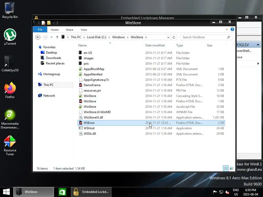Click the search magnifier icon
This screenshot has width=263, height=197.
(228, 37)
